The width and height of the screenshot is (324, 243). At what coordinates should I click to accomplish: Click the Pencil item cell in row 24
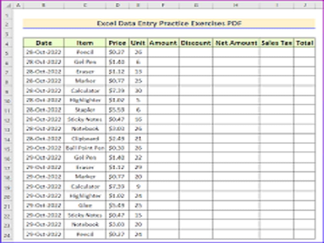click(85, 234)
